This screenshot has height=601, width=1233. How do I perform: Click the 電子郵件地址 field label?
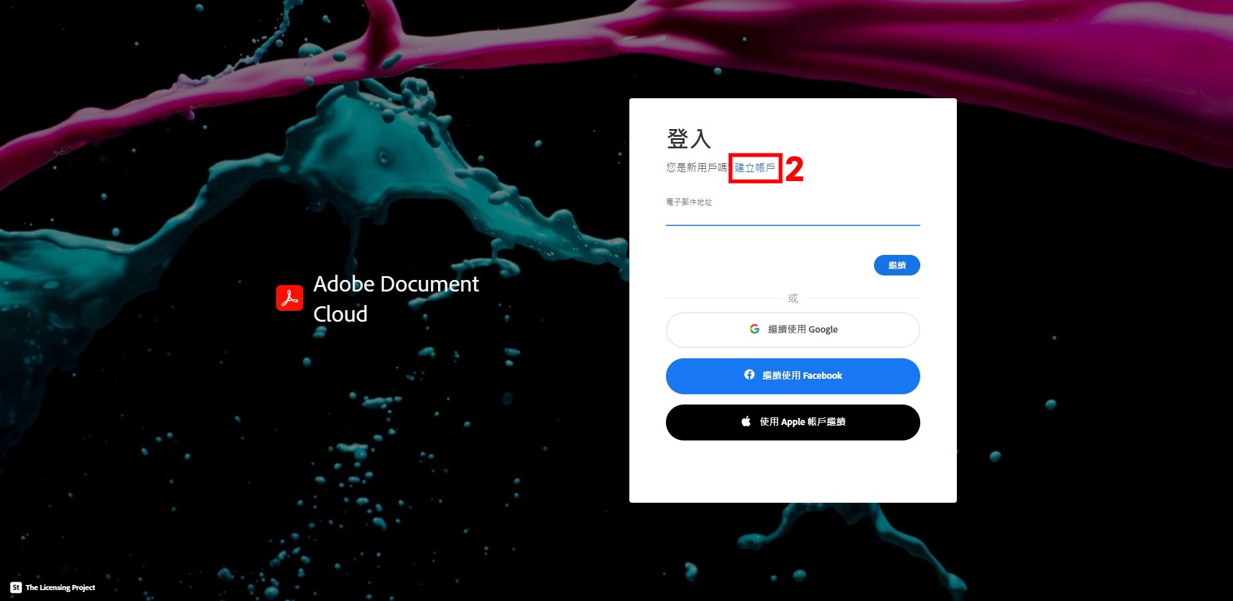689,202
